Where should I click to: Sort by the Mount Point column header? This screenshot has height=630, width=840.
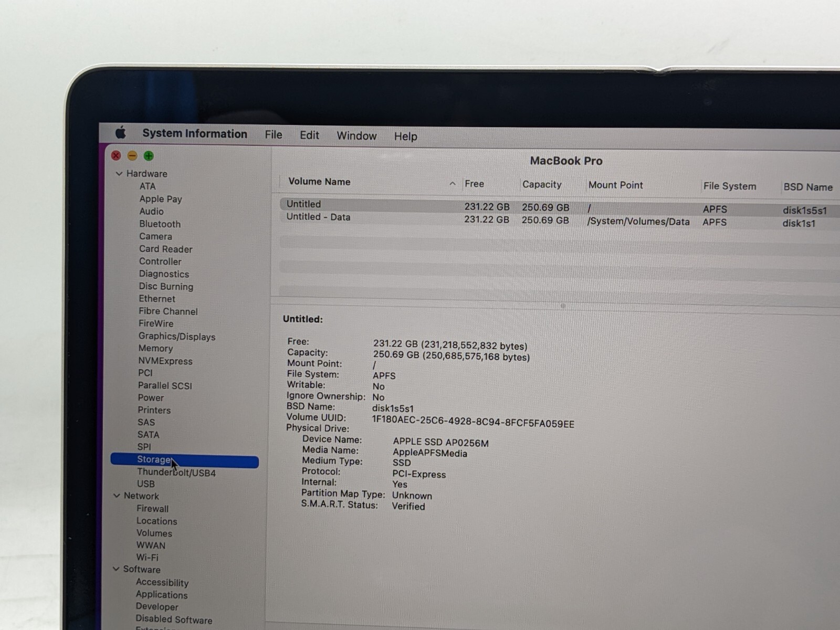coord(615,185)
